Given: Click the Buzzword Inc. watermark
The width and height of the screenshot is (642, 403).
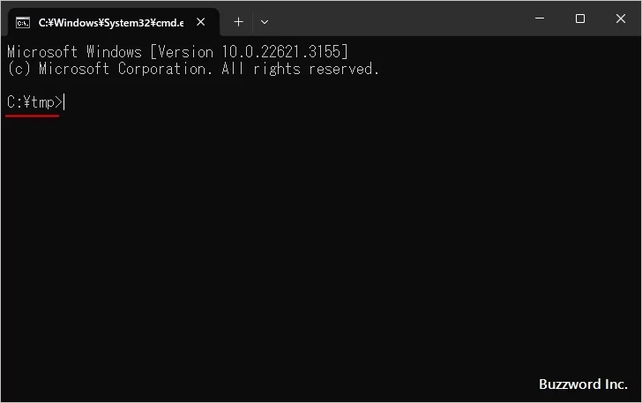Looking at the screenshot, I should (582, 384).
